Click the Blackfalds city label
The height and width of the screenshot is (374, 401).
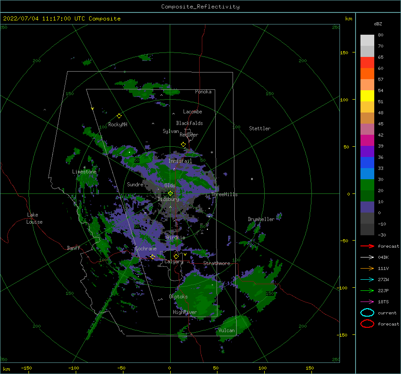(189, 123)
